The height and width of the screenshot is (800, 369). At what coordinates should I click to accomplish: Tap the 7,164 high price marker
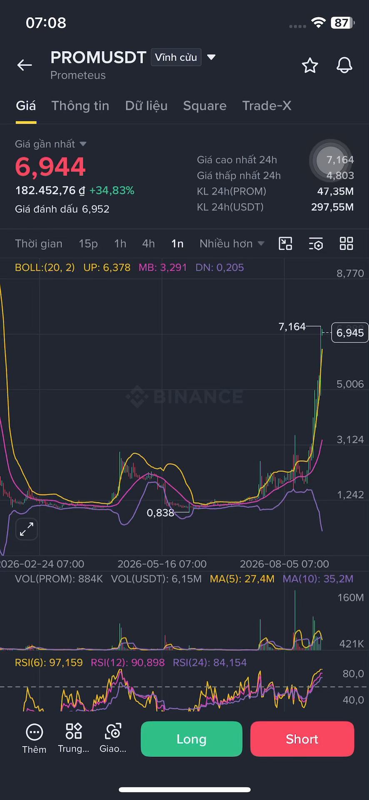(292, 327)
